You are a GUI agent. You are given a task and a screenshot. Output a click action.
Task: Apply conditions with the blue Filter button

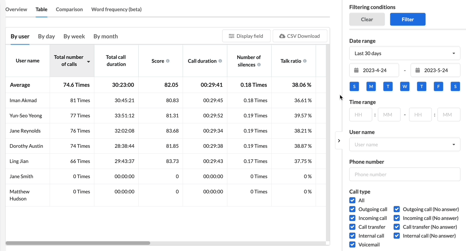tap(408, 19)
